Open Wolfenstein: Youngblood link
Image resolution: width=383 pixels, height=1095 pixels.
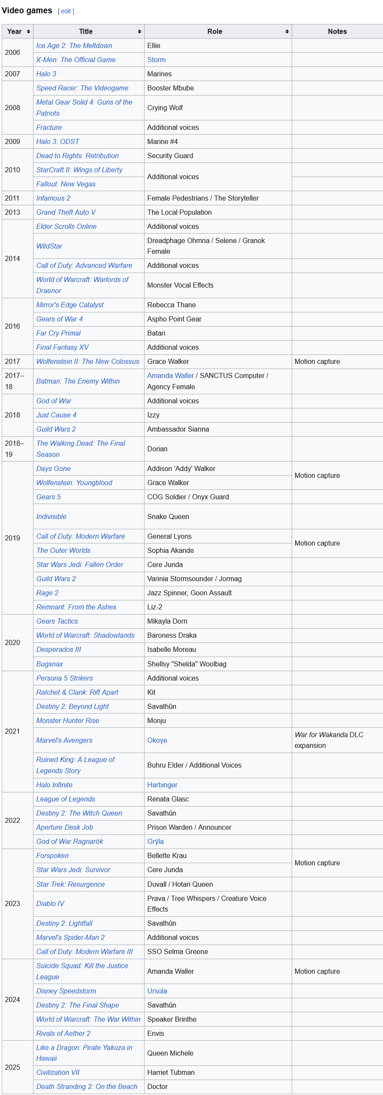[x=74, y=483]
